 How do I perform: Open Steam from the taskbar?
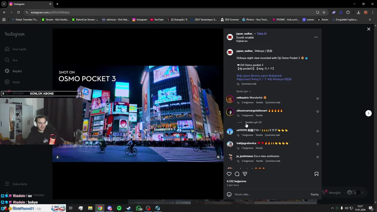129,208
